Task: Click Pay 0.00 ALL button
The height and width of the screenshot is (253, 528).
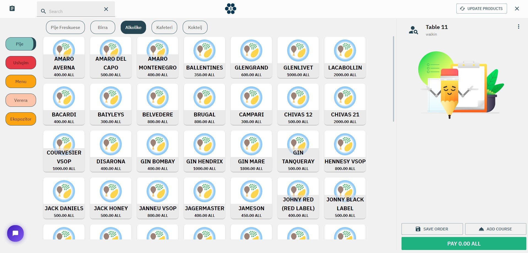Action: [464, 244]
